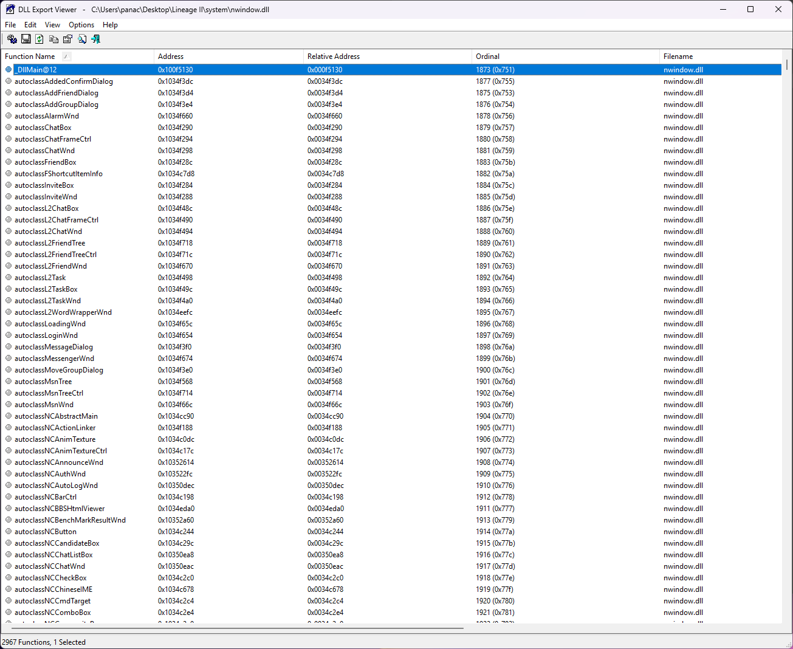Viewport: 793px width, 649px height.
Task: Click the DLL Export Viewer title icon
Action: pyautogui.click(x=10, y=10)
